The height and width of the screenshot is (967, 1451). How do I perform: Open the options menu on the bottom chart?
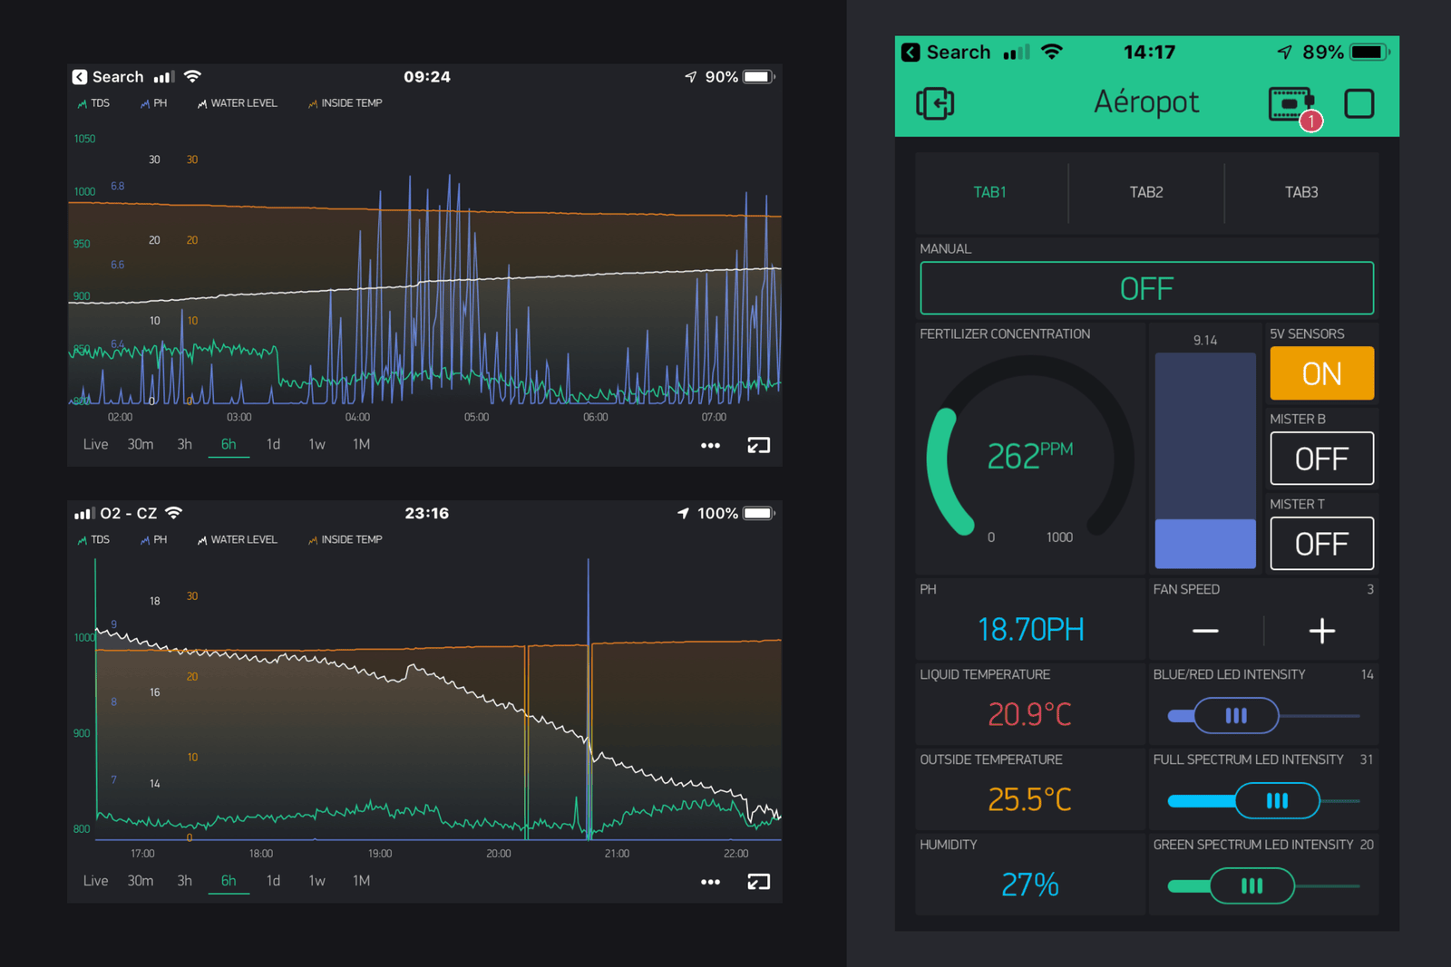tap(710, 881)
